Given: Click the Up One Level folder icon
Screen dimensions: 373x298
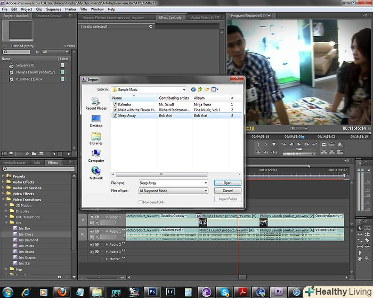Looking at the screenshot, I should pos(200,89).
